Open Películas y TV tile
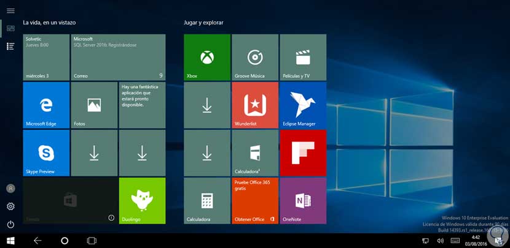The image size is (510, 248). pos(303,58)
